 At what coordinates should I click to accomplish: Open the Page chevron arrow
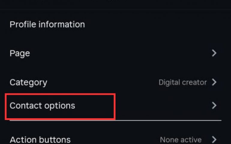tap(214, 53)
